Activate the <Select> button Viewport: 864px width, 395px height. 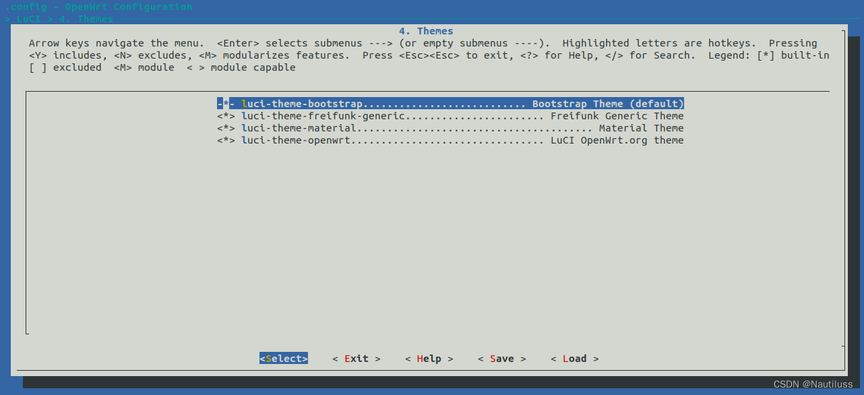coord(284,359)
